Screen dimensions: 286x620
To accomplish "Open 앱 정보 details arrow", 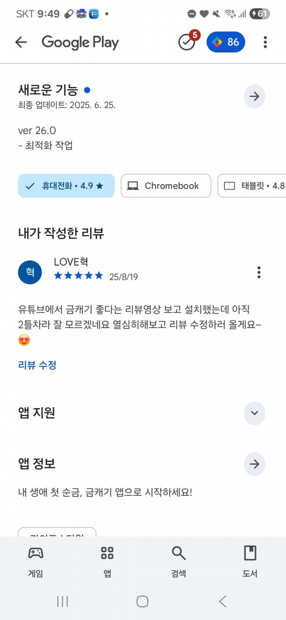I will point(255,464).
